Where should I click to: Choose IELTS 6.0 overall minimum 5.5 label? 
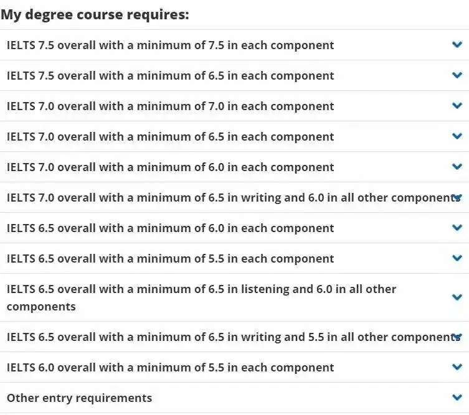coord(170,368)
